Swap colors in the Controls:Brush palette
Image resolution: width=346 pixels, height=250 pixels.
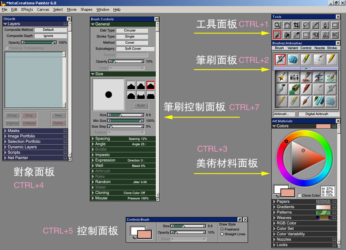click(134, 237)
